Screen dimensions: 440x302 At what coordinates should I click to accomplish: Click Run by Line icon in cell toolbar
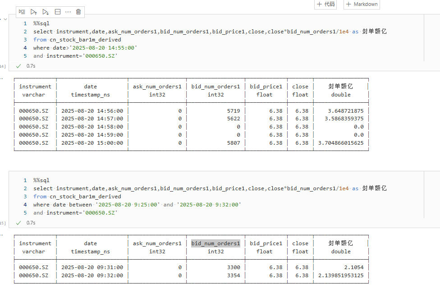click(x=22, y=12)
